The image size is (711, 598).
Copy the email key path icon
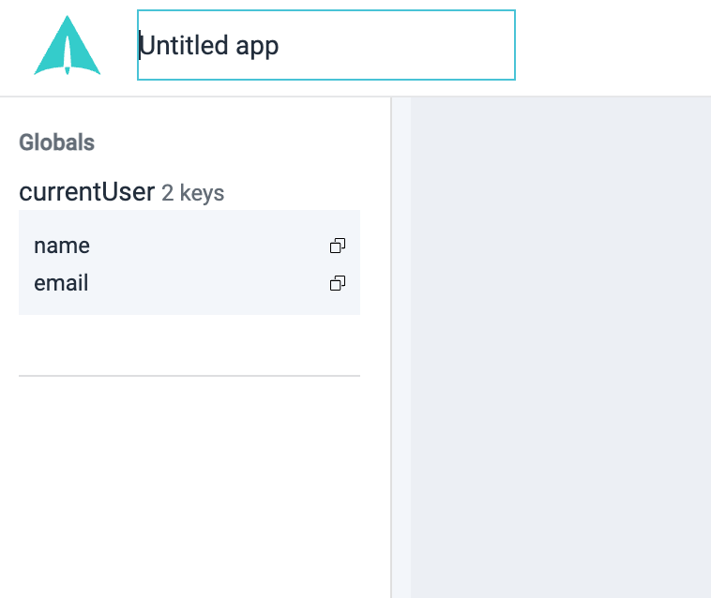[338, 283]
